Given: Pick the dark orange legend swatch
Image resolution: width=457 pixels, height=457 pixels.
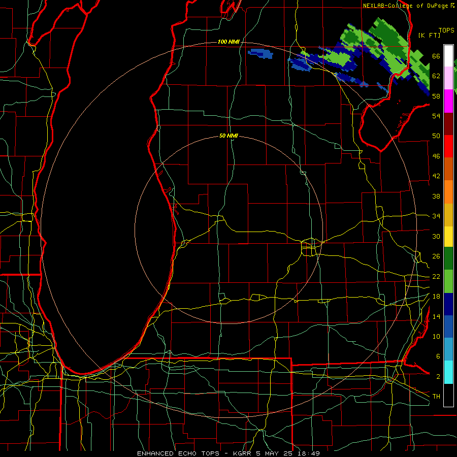Looking at the screenshot, I should [x=448, y=169].
